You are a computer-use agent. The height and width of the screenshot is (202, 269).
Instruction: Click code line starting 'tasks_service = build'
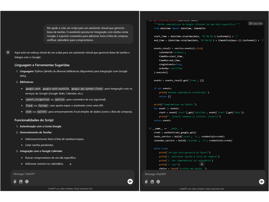coord(189,137)
